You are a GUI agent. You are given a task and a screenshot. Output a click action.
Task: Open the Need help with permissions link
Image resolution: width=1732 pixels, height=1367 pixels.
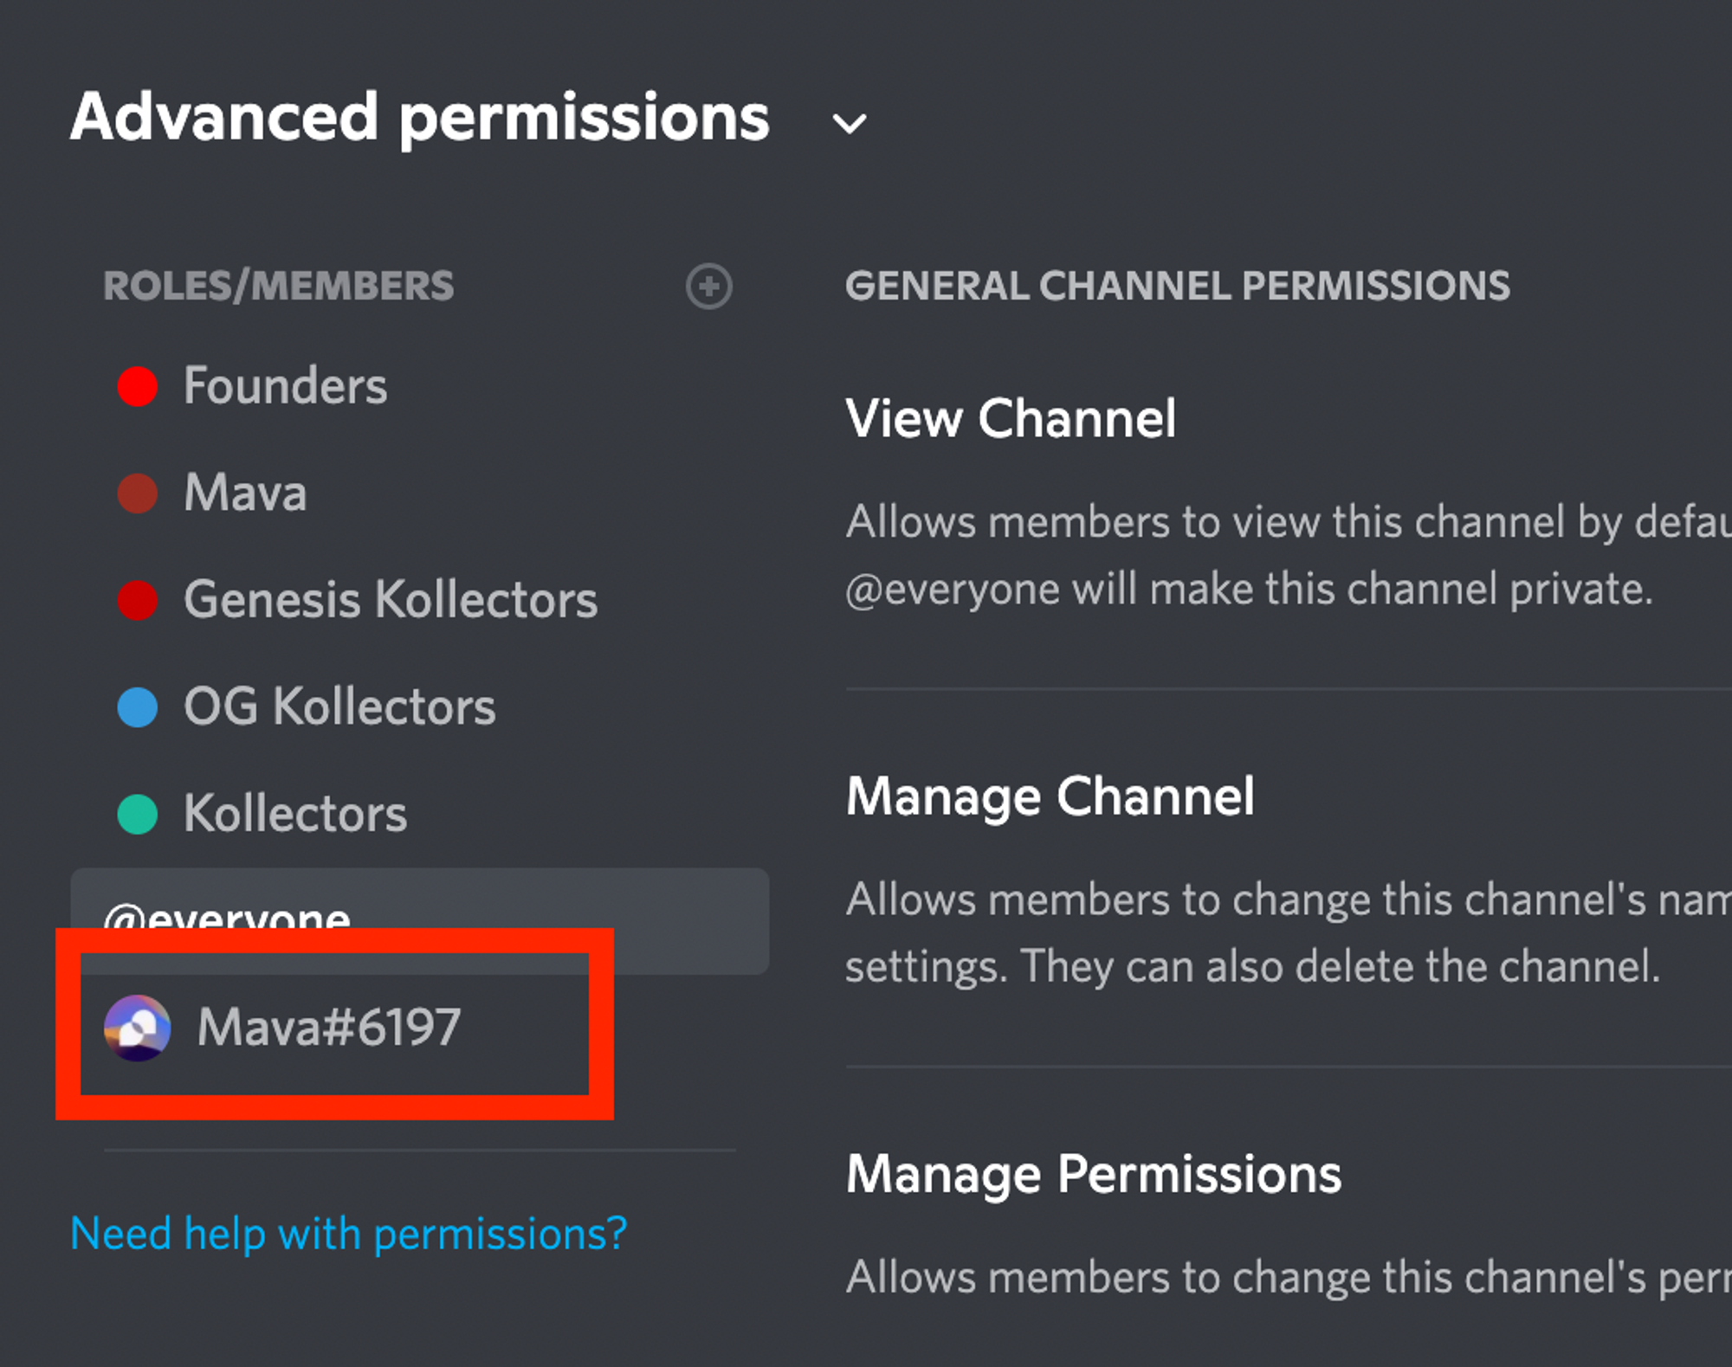(348, 1234)
